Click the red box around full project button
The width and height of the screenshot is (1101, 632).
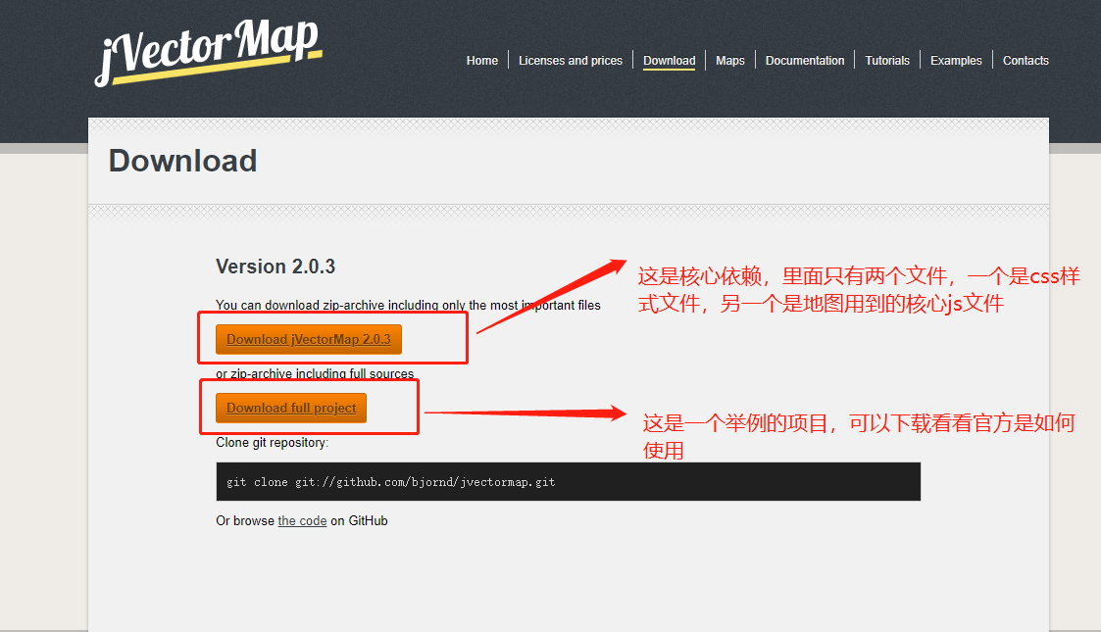coord(310,406)
